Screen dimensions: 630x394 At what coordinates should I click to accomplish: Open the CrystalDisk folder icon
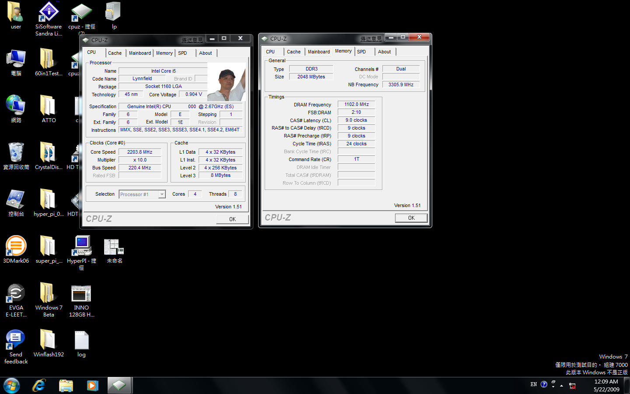[x=49, y=156]
